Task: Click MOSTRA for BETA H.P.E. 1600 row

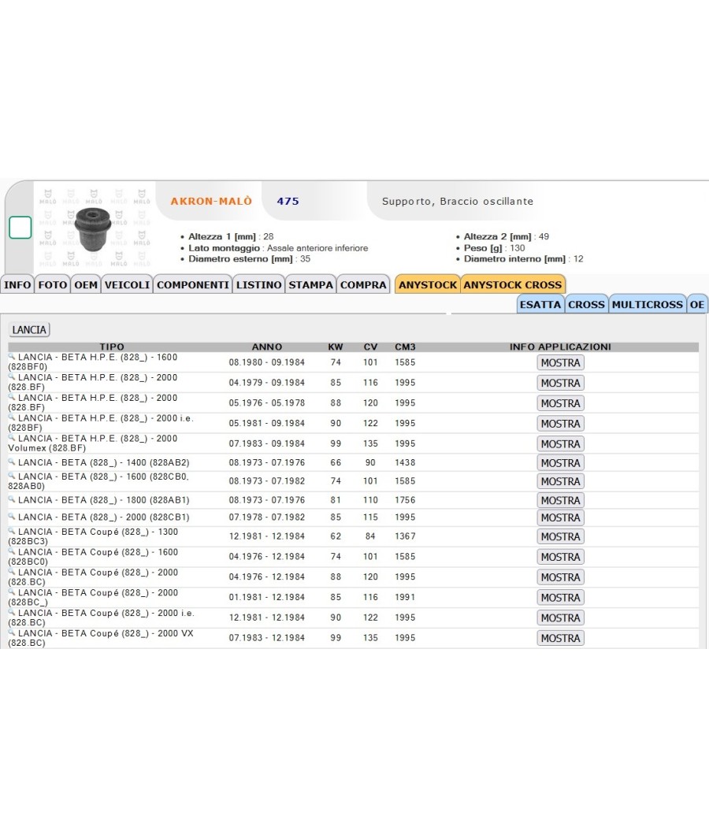Action: point(560,363)
